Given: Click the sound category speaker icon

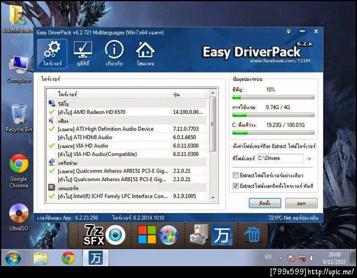Looking at the screenshot, I should [51, 121].
